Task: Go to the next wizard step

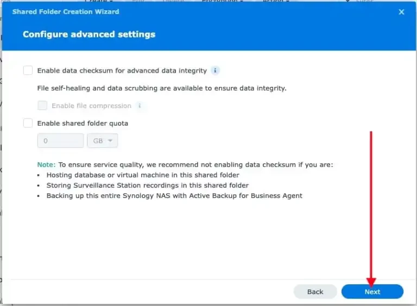Action: (x=372, y=291)
